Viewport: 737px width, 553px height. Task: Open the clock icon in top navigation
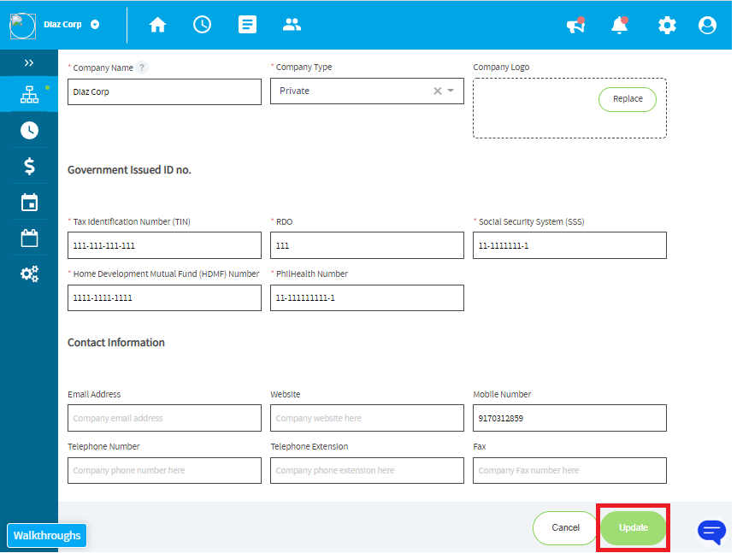202,25
